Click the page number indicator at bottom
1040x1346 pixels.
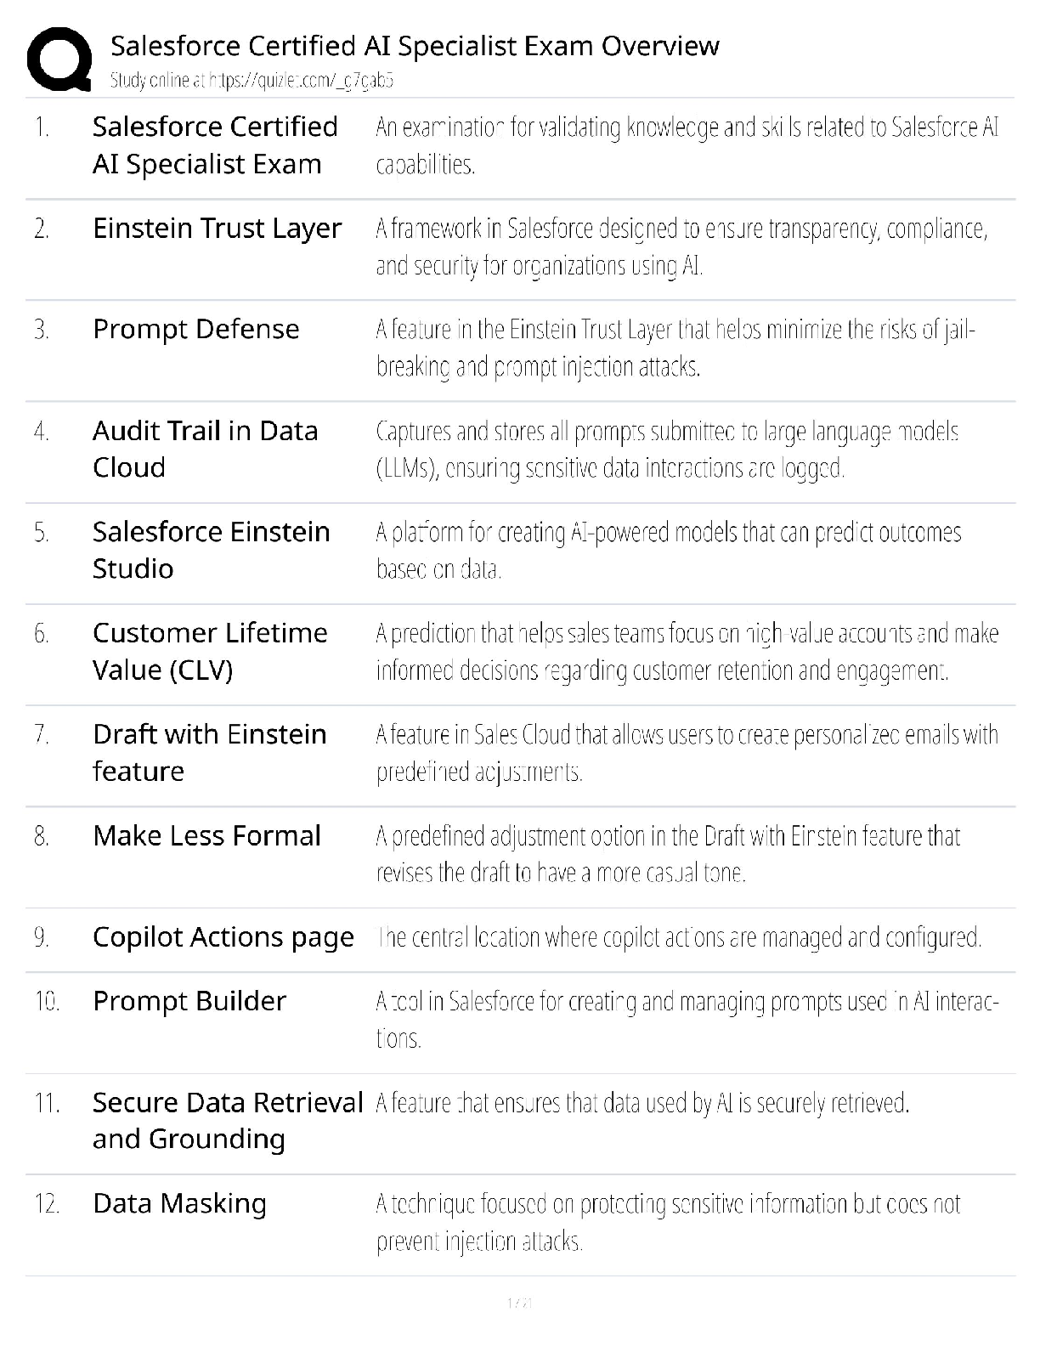tap(519, 1303)
